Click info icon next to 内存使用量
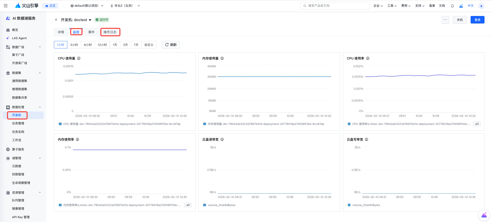Image resolution: width=492 pixels, height=222 pixels. pyautogui.click(x=222, y=58)
